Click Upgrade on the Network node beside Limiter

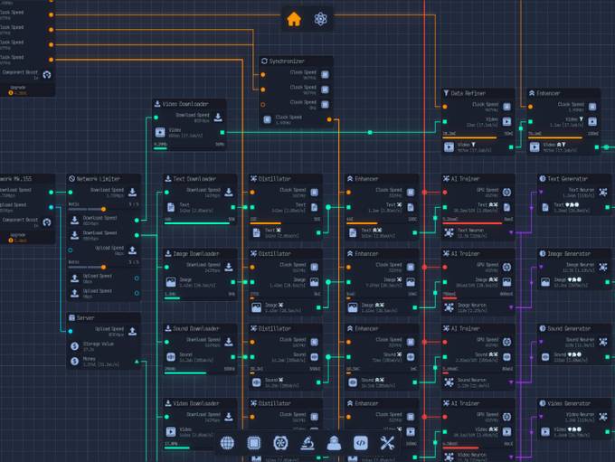click(x=18, y=238)
